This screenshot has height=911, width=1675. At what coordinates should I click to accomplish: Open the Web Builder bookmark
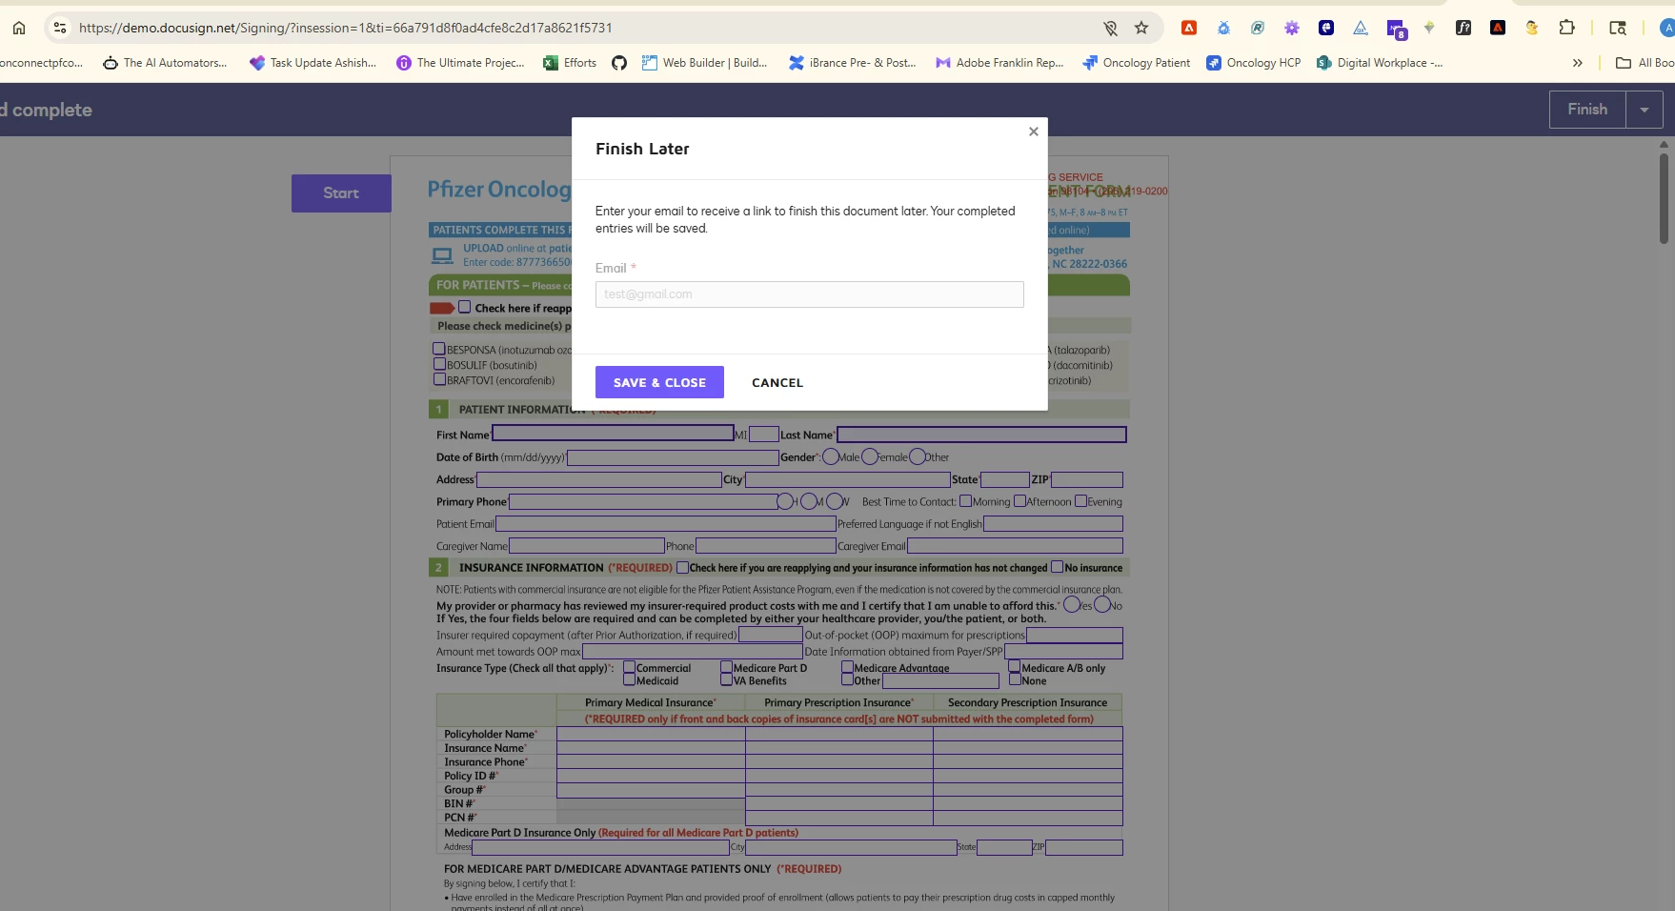(704, 63)
